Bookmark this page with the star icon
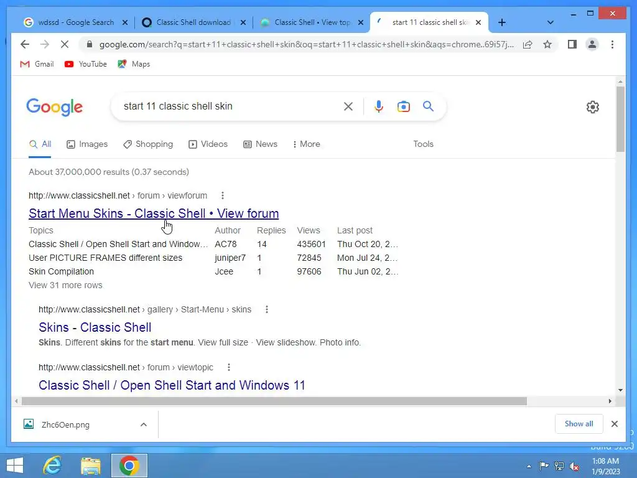637x478 pixels. (547, 44)
